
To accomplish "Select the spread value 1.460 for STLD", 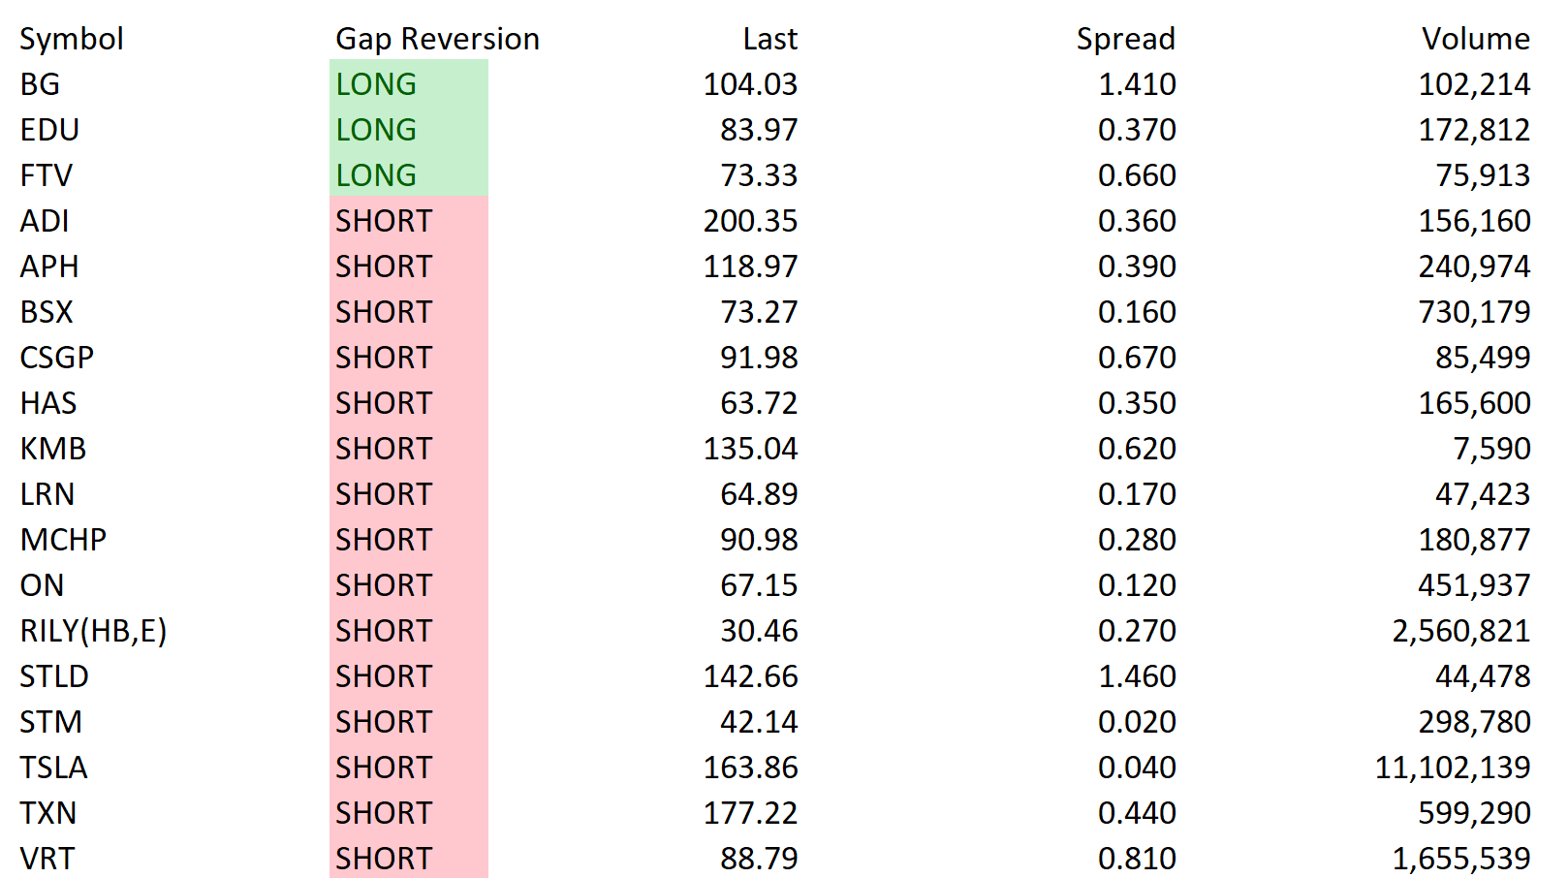I will (x=1137, y=676).
